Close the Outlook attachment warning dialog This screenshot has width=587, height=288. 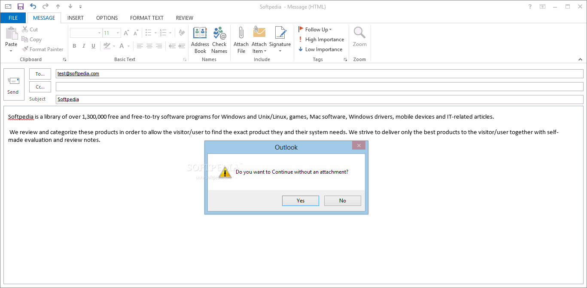pos(359,145)
